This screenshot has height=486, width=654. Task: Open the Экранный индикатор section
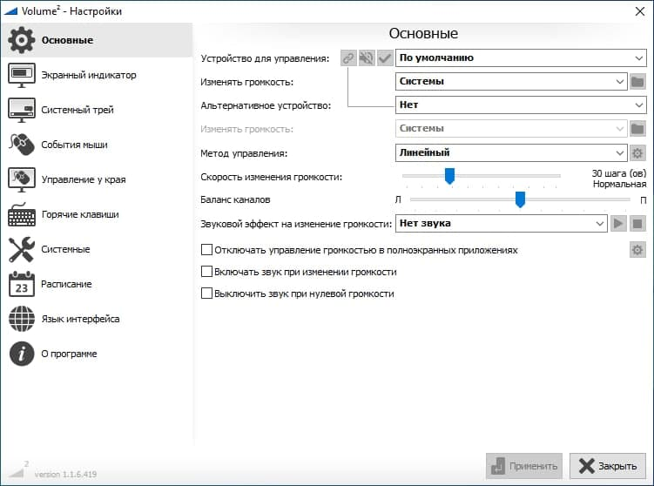[x=88, y=75]
